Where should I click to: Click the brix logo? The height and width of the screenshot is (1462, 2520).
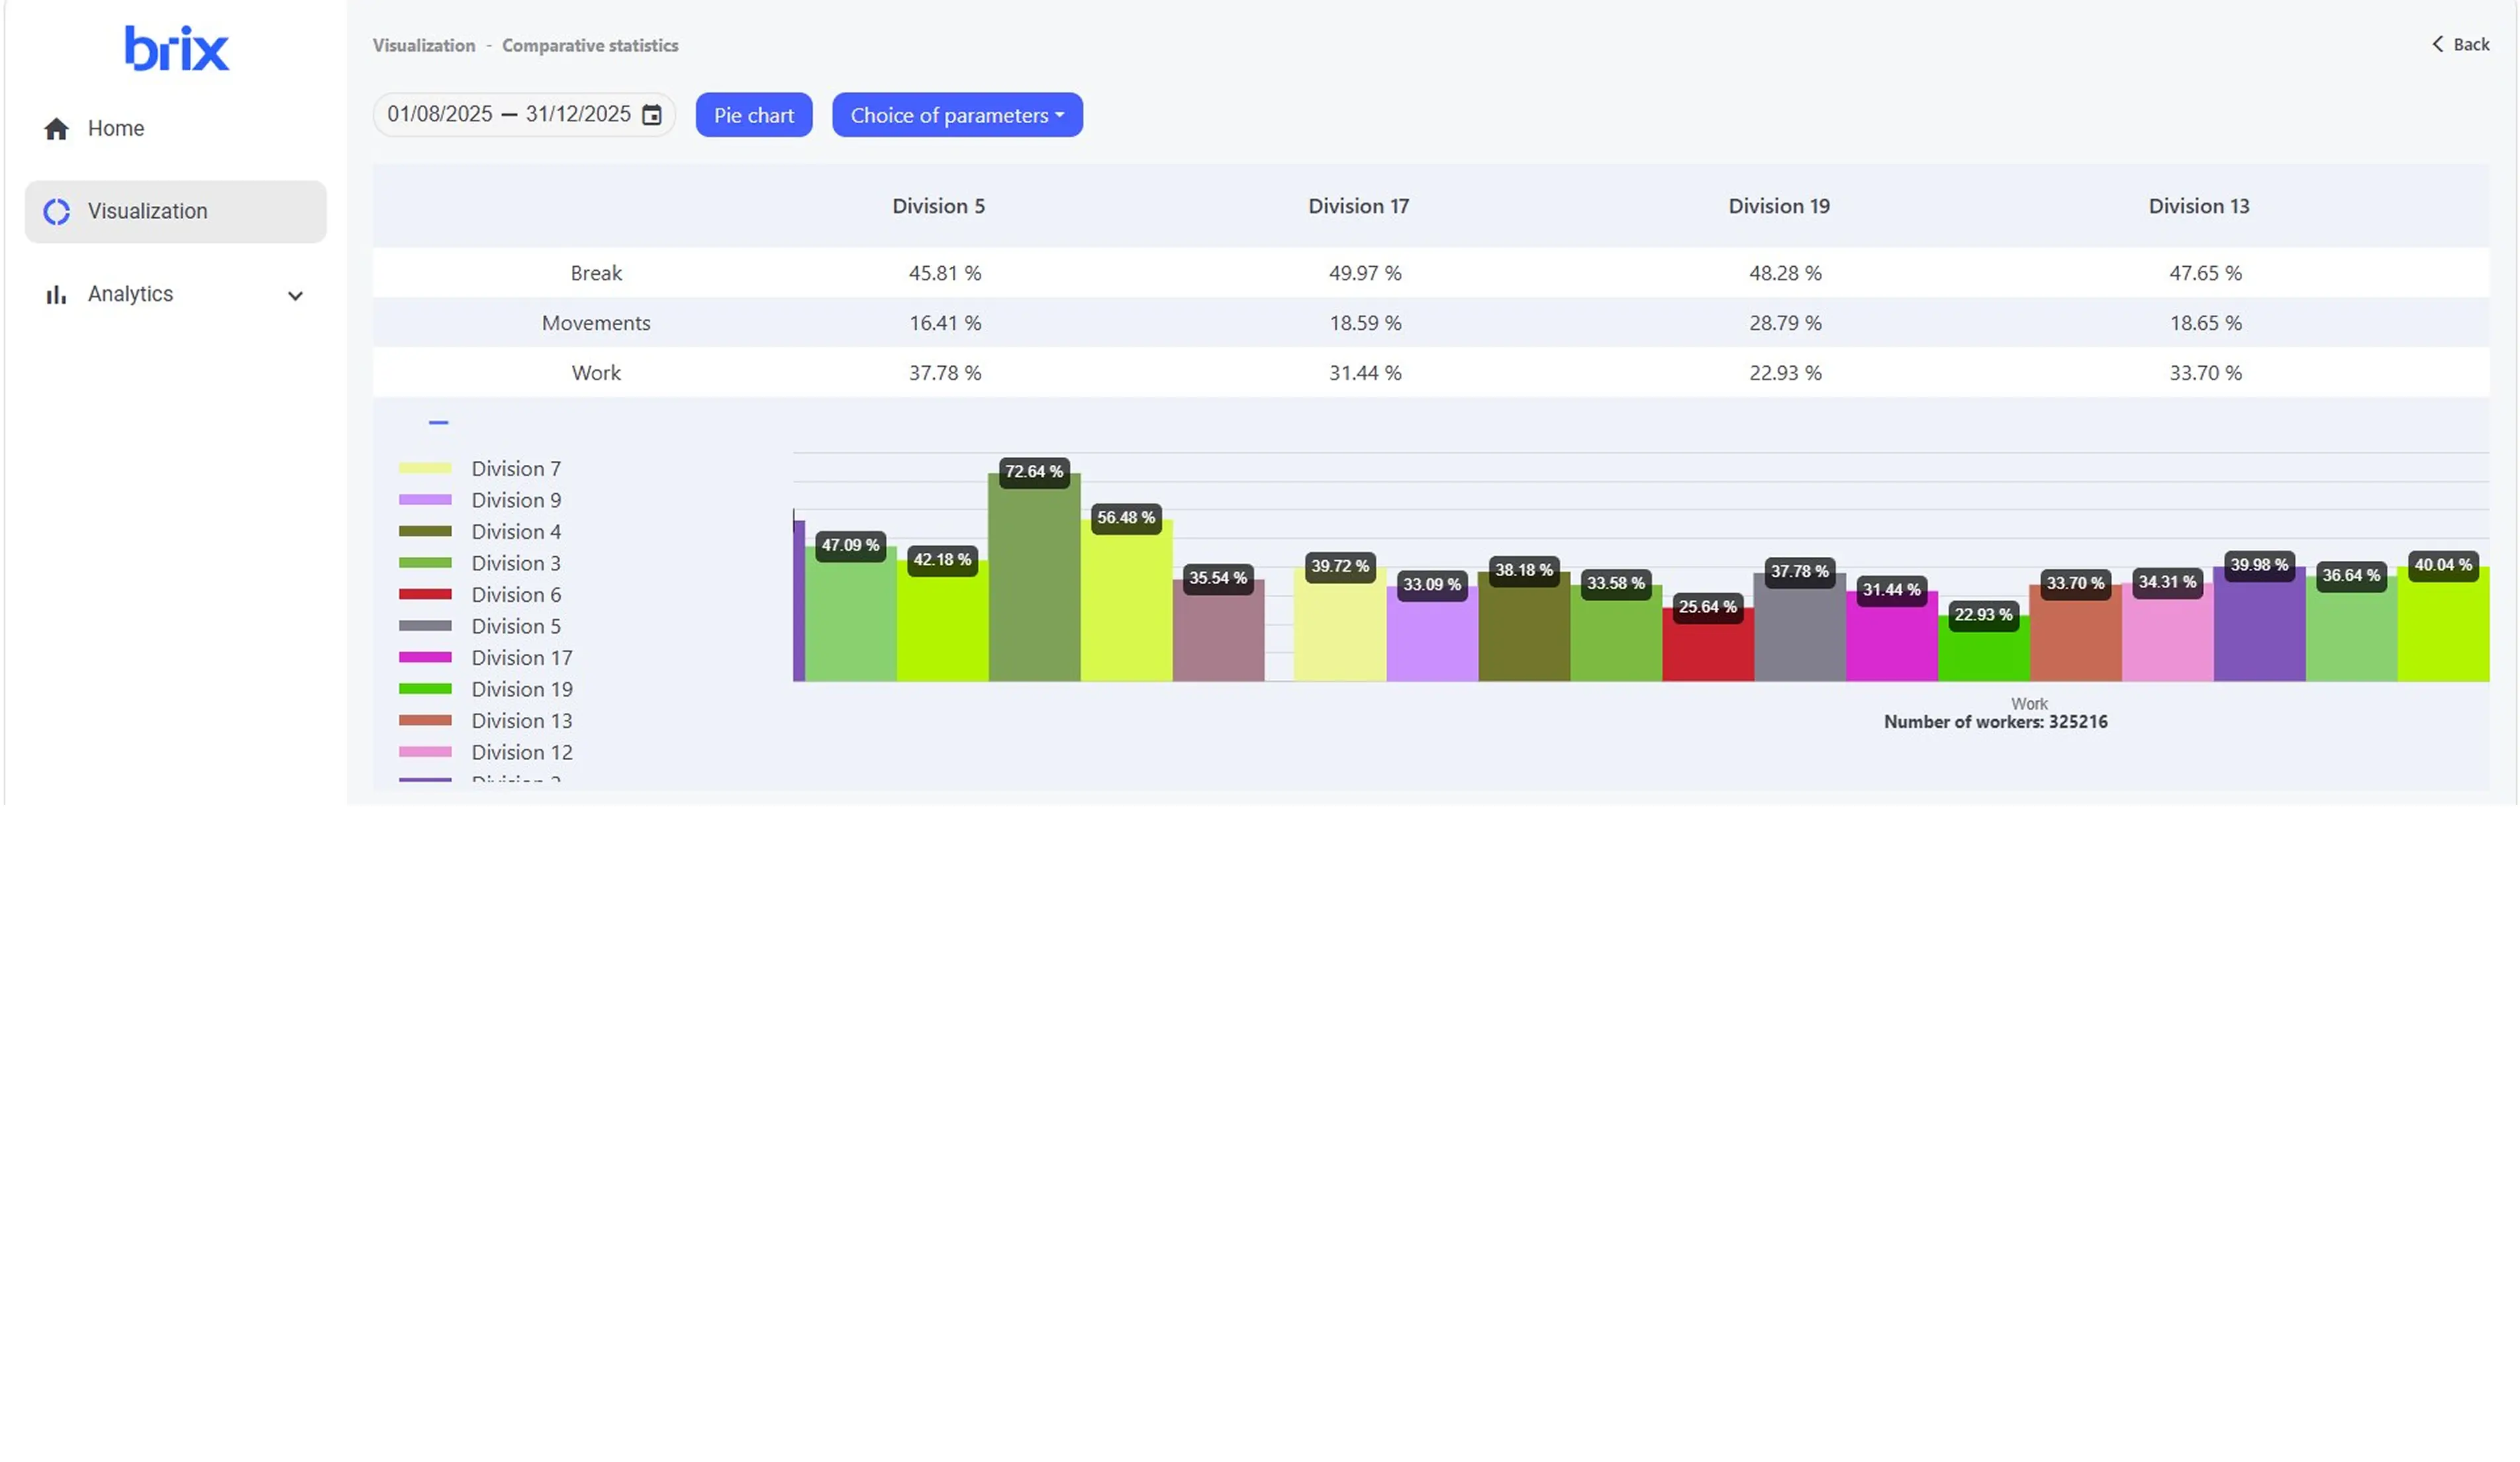[x=177, y=48]
